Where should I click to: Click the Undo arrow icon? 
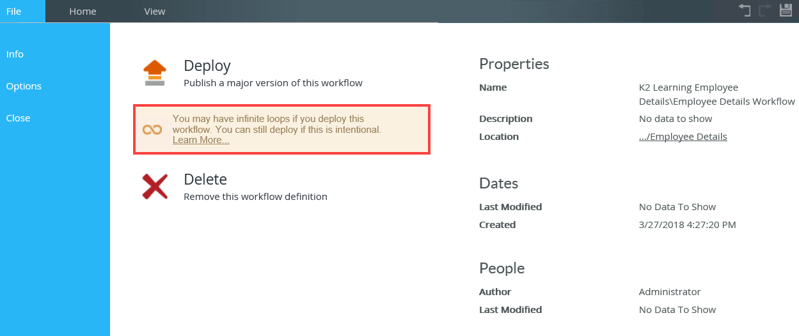[745, 10]
